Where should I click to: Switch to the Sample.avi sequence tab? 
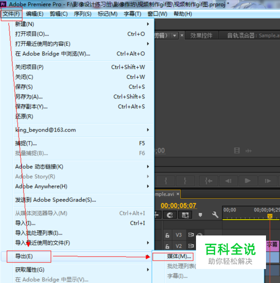click(x=164, y=194)
